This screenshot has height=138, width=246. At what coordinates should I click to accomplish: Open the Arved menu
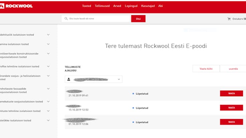pyautogui.click(x=117, y=6)
